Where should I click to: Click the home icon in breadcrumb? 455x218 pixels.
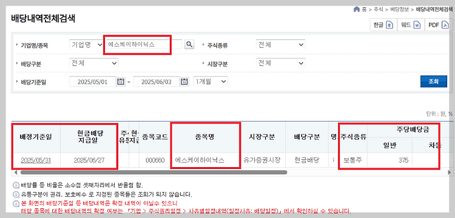(357, 9)
